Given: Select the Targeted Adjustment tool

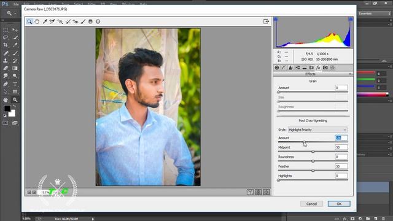Looking at the screenshot, I should coord(60,21).
